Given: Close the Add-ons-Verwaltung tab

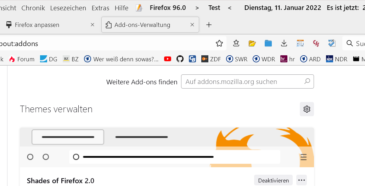Looking at the screenshot, I should click(192, 25).
